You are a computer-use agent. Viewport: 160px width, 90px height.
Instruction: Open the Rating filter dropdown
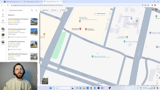tap(46, 10)
